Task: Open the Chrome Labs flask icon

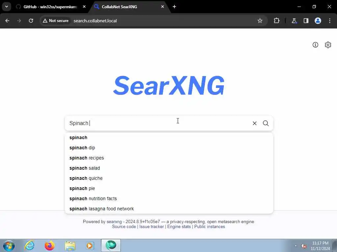Action: (x=294, y=21)
